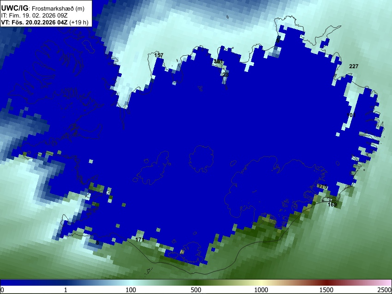Click the color scale label '500'
This screenshot has height=294, width=392.
196,290
